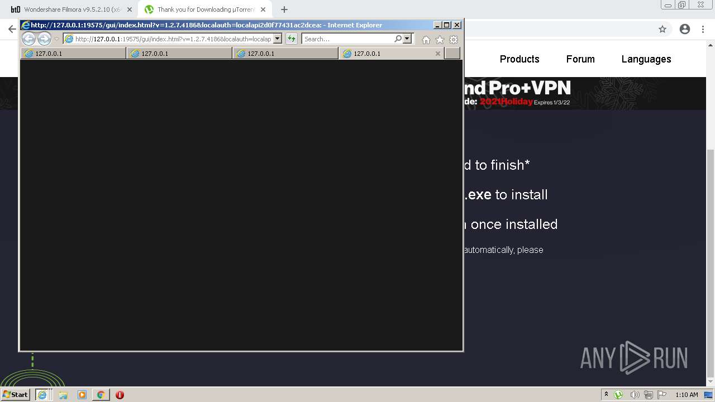Minimize the Chrome window
This screenshot has height=402, width=715.
coord(668,5)
